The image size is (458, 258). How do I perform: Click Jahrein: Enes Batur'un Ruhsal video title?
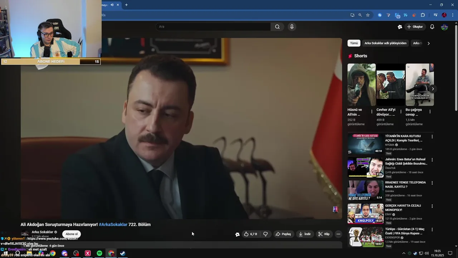pyautogui.click(x=406, y=161)
